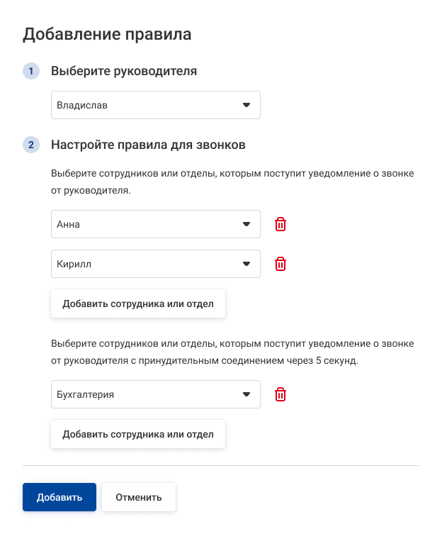Image resolution: width=442 pixels, height=534 pixels.
Task: Click the Владислав name in manager field
Action: [82, 105]
